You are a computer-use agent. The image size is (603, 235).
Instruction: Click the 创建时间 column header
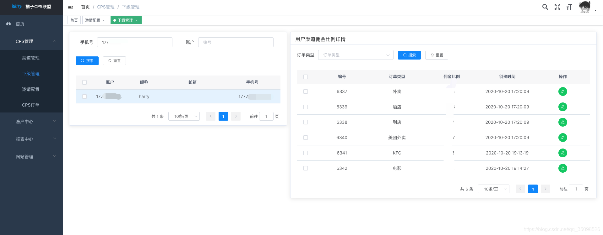[507, 77]
